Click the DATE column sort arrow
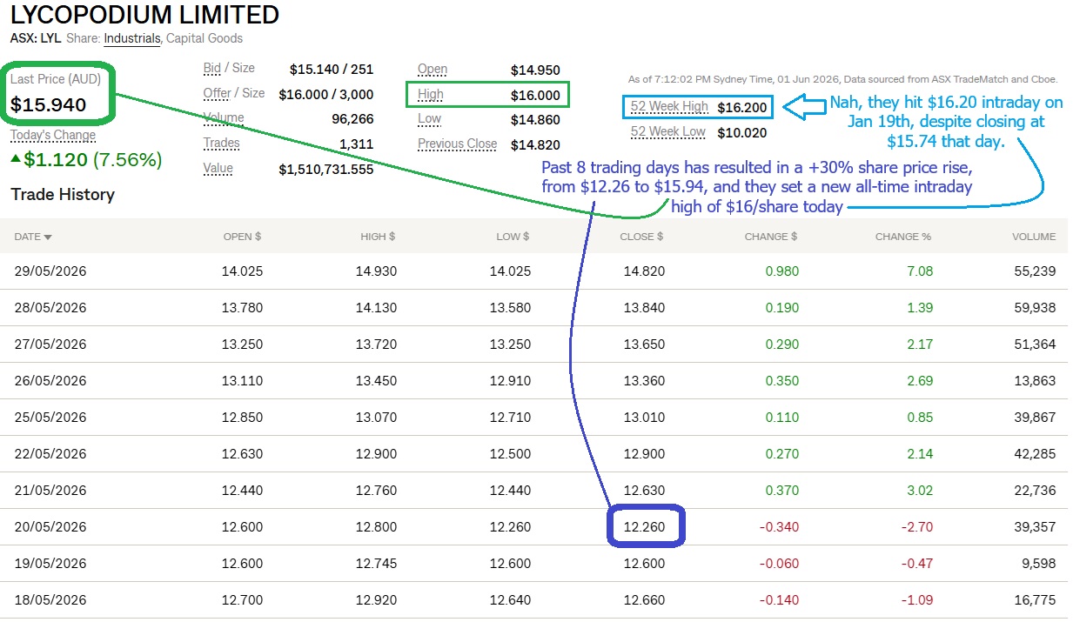This screenshot has width=1073, height=622. (48, 237)
